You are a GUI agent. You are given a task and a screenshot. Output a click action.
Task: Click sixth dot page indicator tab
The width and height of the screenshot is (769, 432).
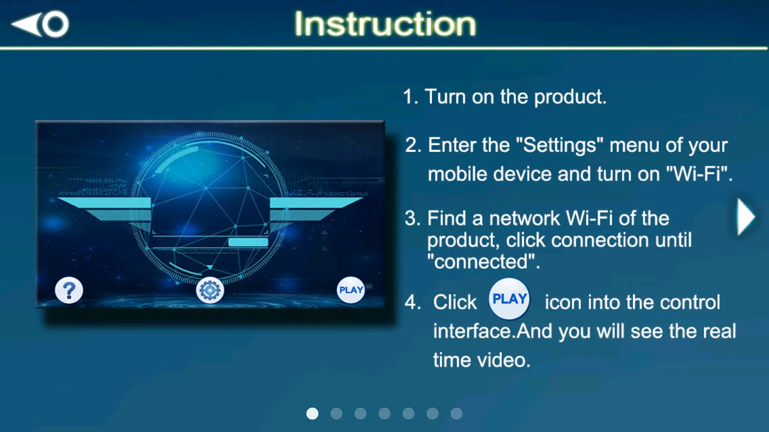pyautogui.click(x=433, y=414)
